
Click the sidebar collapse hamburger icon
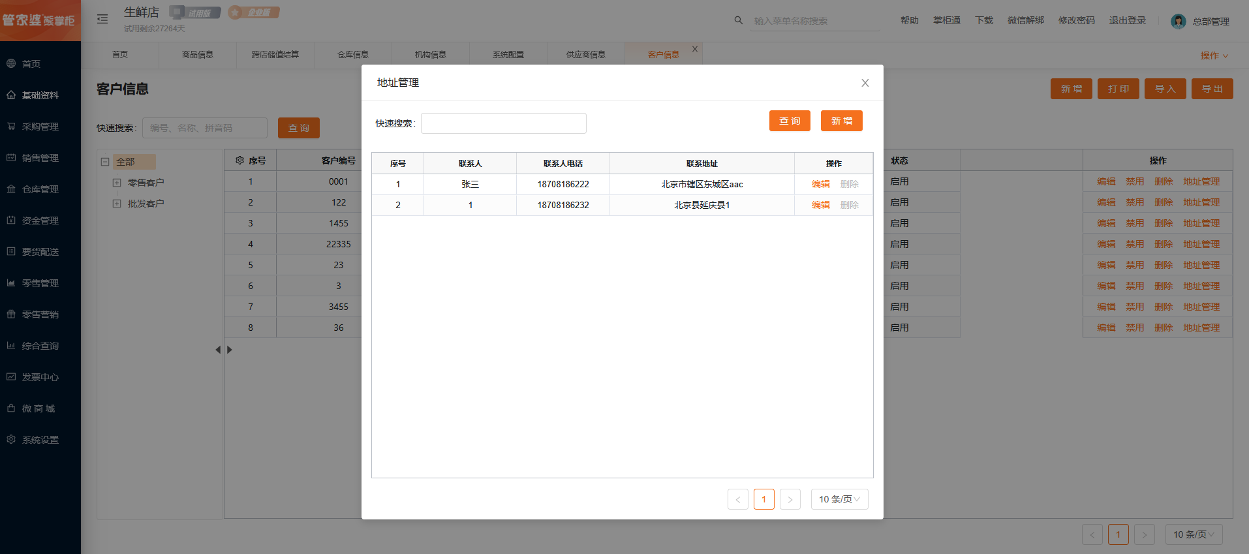pos(102,19)
